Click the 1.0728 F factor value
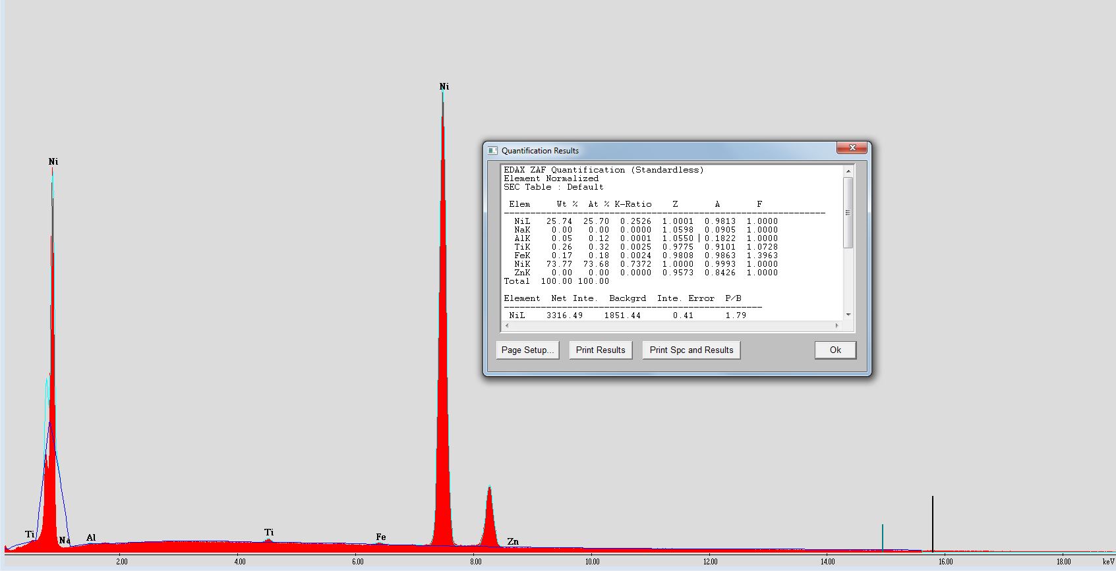Image resolution: width=1116 pixels, height=571 pixels. click(x=762, y=247)
